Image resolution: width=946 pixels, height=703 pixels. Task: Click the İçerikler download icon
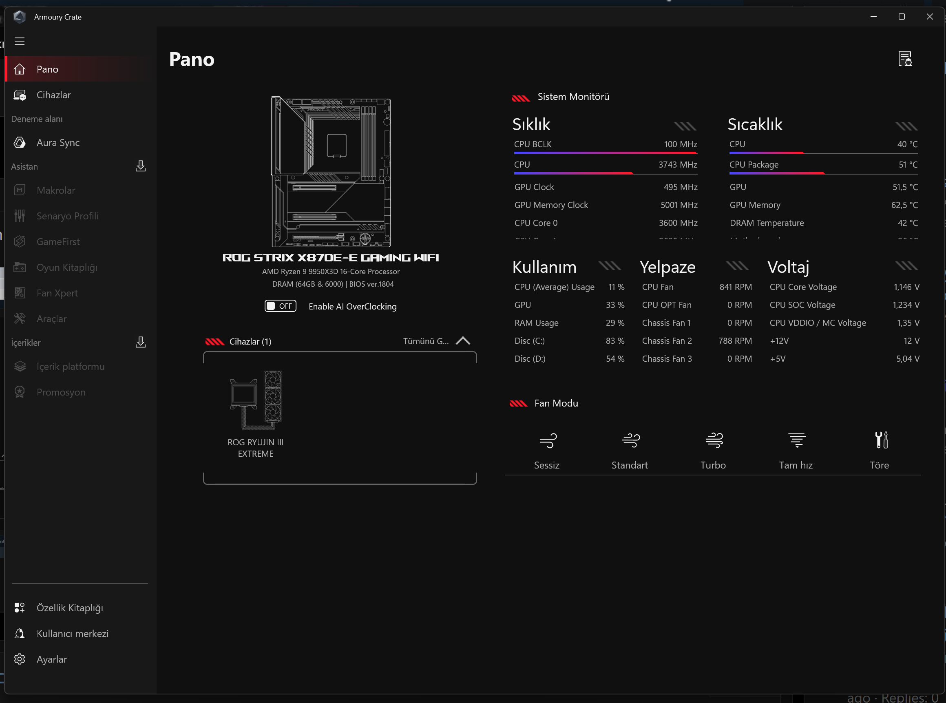[140, 342]
